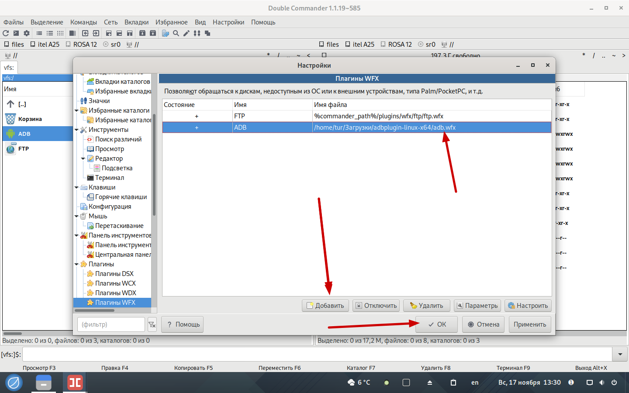Select the ADB plugin entry in left panel
Image resolution: width=629 pixels, height=393 pixels.
[38, 134]
